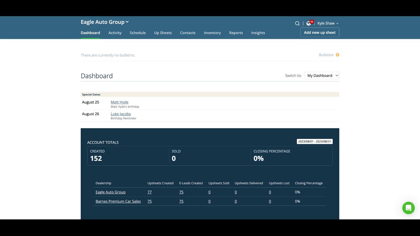The image size is (420, 236).
Task: Select the Upsheets Created column header
Action: pyautogui.click(x=160, y=183)
